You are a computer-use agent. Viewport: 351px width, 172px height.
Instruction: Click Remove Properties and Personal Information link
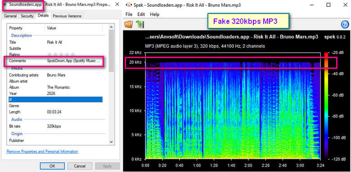click(42, 151)
